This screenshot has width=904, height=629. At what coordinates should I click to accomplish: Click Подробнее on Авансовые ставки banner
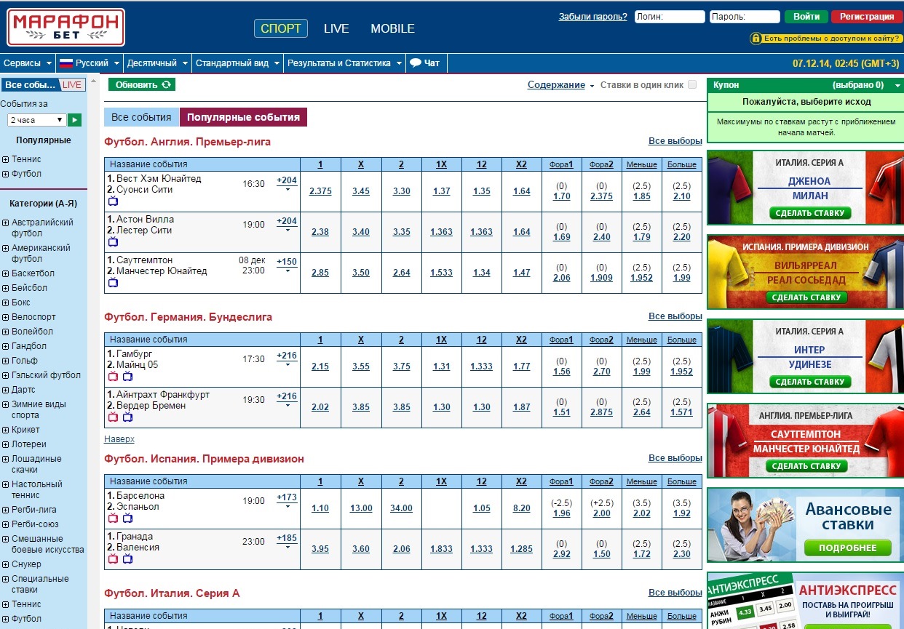point(846,548)
